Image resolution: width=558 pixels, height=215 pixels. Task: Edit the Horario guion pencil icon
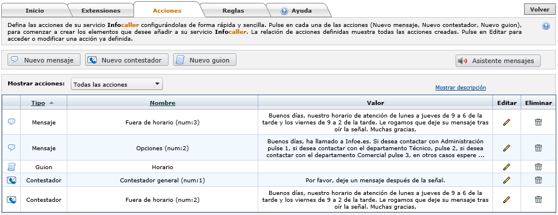coord(507,167)
